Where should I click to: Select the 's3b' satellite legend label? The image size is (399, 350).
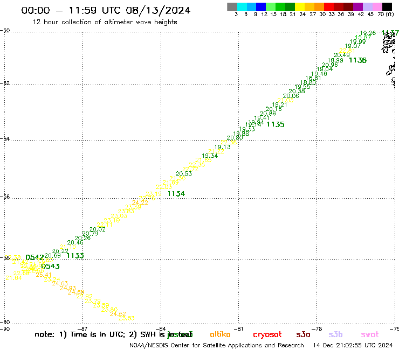click(335, 334)
